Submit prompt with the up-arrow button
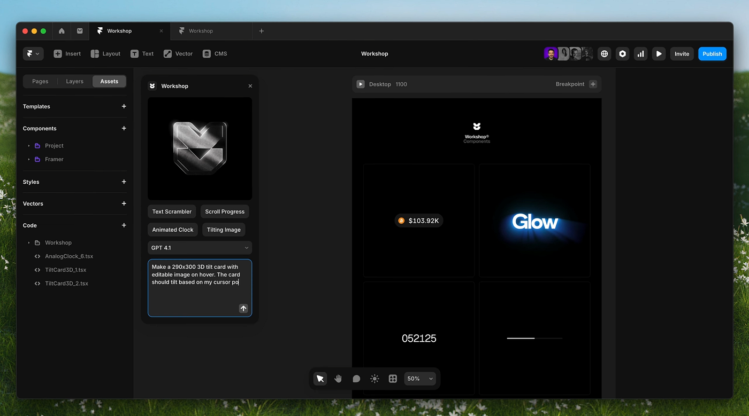Screen dimensions: 749x416 pyautogui.click(x=243, y=309)
